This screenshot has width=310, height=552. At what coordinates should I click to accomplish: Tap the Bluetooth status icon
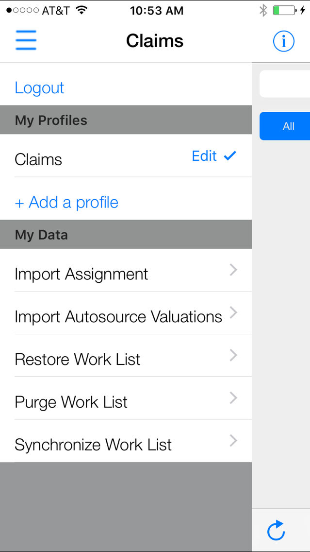263,11
